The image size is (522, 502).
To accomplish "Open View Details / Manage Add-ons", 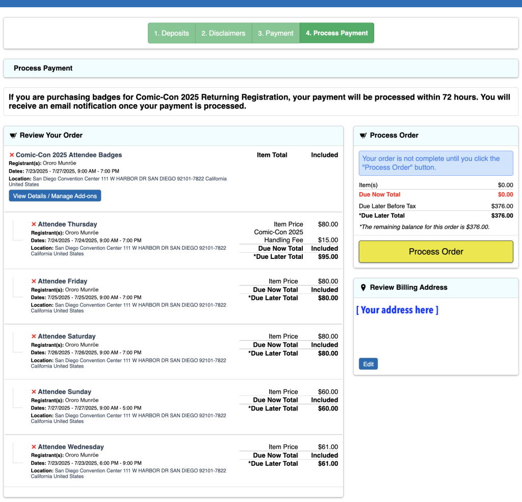I will click(x=55, y=196).
